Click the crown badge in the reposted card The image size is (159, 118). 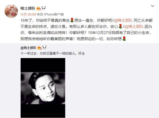pos(39,48)
